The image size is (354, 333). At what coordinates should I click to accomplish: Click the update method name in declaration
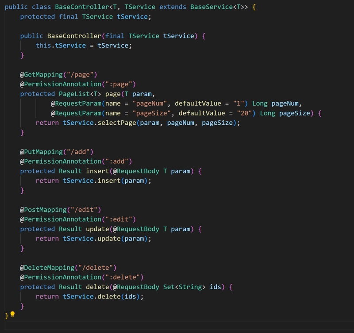click(x=97, y=229)
